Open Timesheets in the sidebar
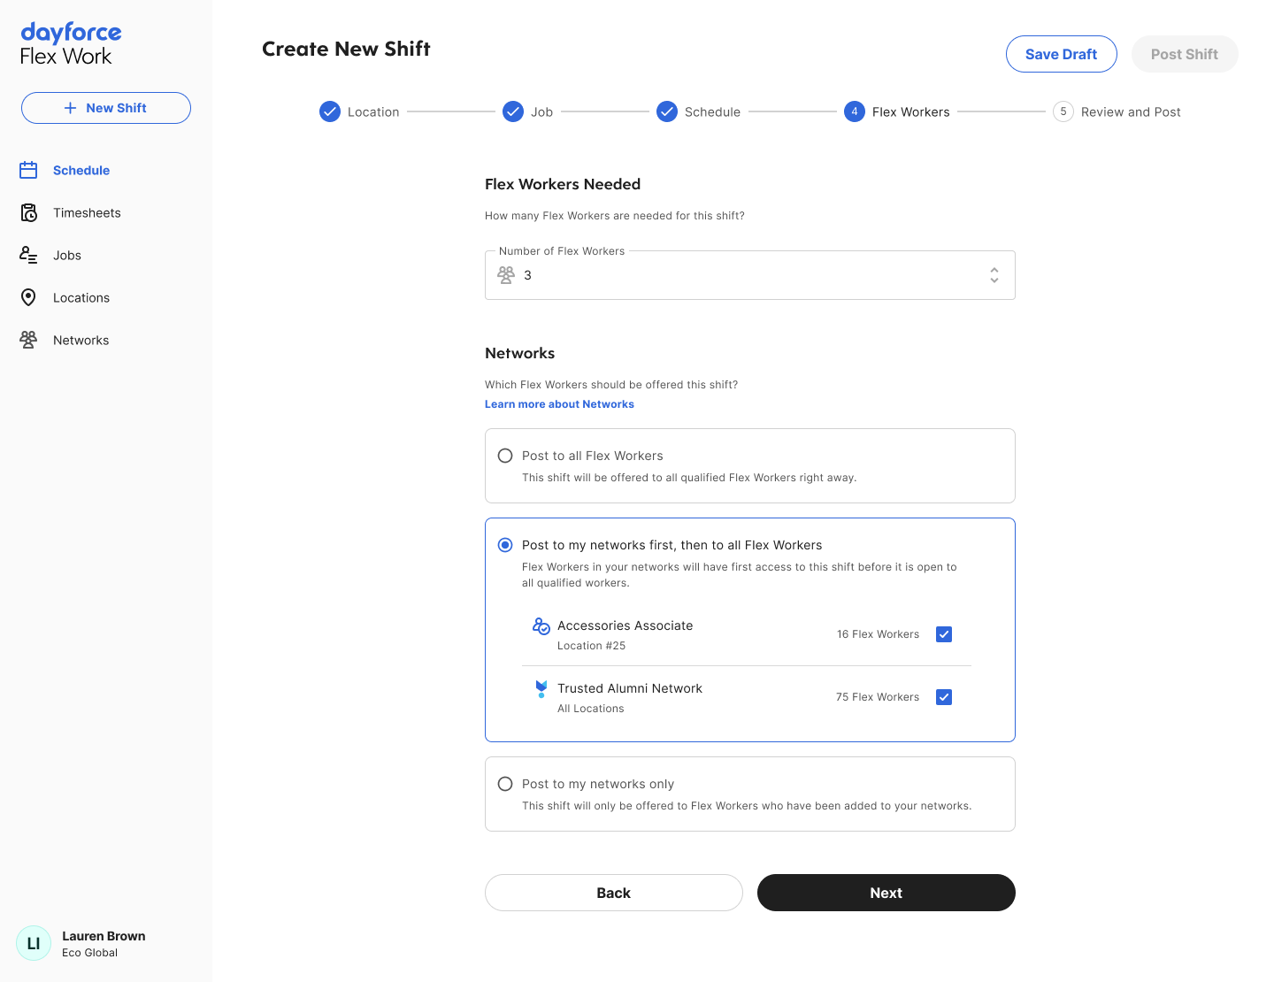 [x=87, y=212]
